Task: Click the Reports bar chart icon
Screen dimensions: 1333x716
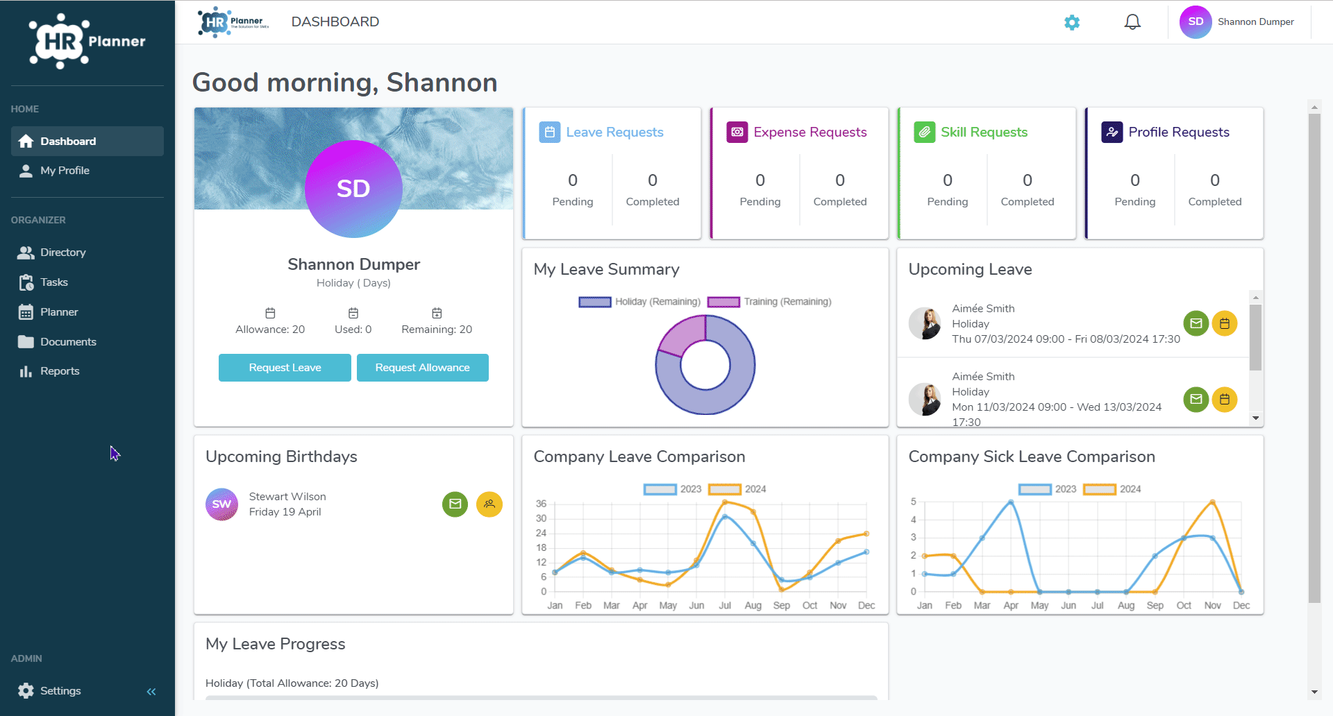Action: [x=26, y=371]
